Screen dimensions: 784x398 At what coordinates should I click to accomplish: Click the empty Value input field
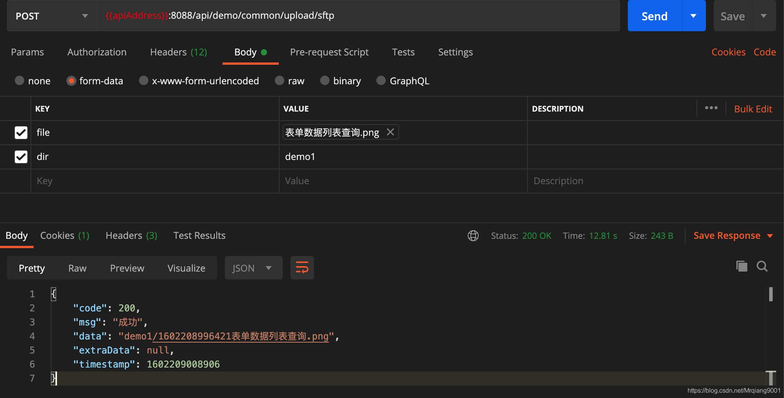coord(403,181)
